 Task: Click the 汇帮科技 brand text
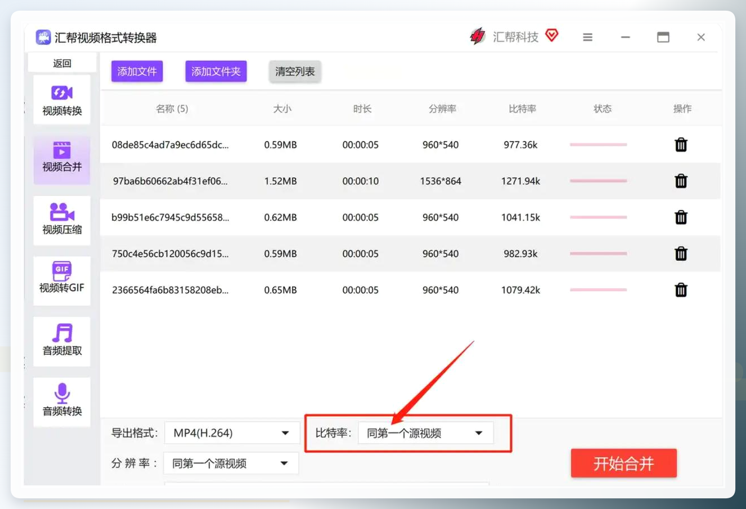coord(516,37)
